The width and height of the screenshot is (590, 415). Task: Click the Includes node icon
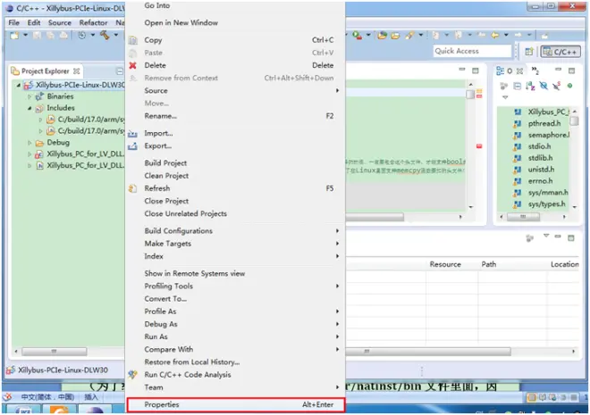tap(39, 108)
